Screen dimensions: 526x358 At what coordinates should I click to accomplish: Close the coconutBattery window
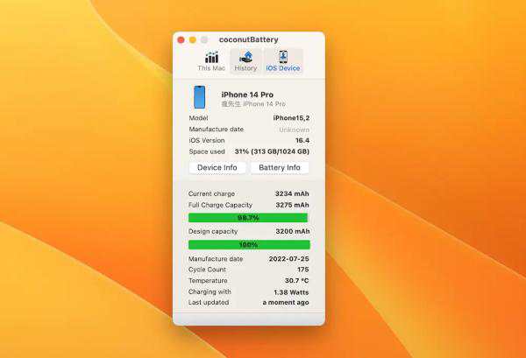pos(181,40)
